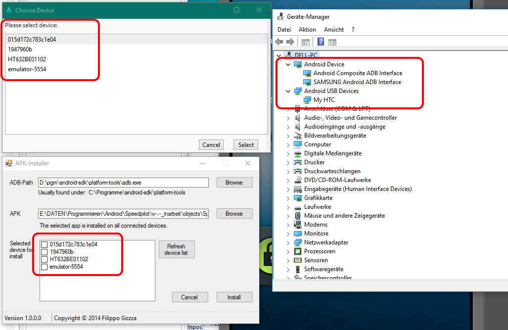The width and height of the screenshot is (508, 330).
Task: Click the Drucker printer icon
Action: [x=299, y=162]
